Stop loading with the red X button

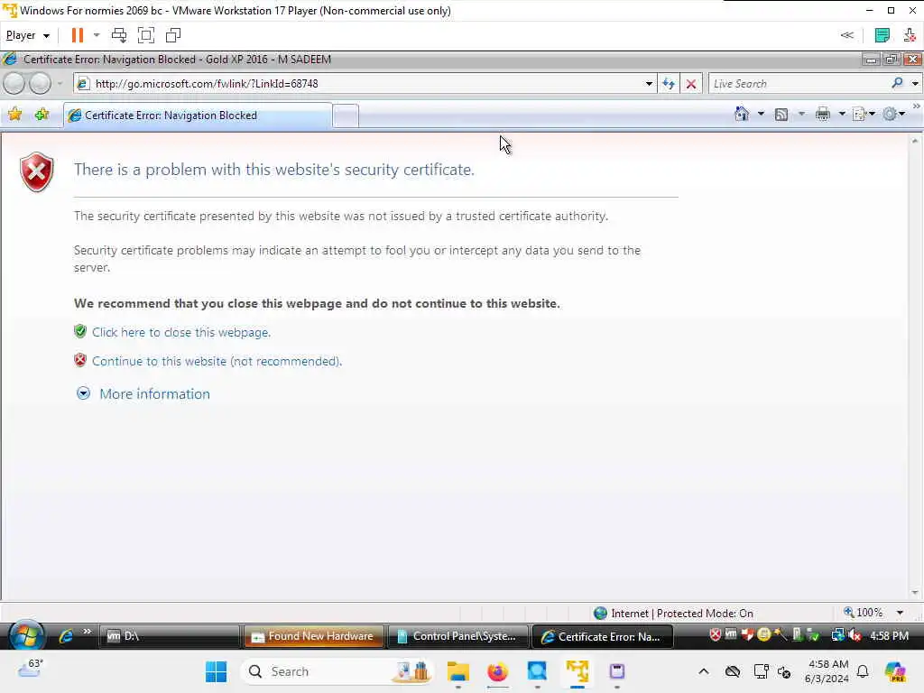tap(690, 84)
